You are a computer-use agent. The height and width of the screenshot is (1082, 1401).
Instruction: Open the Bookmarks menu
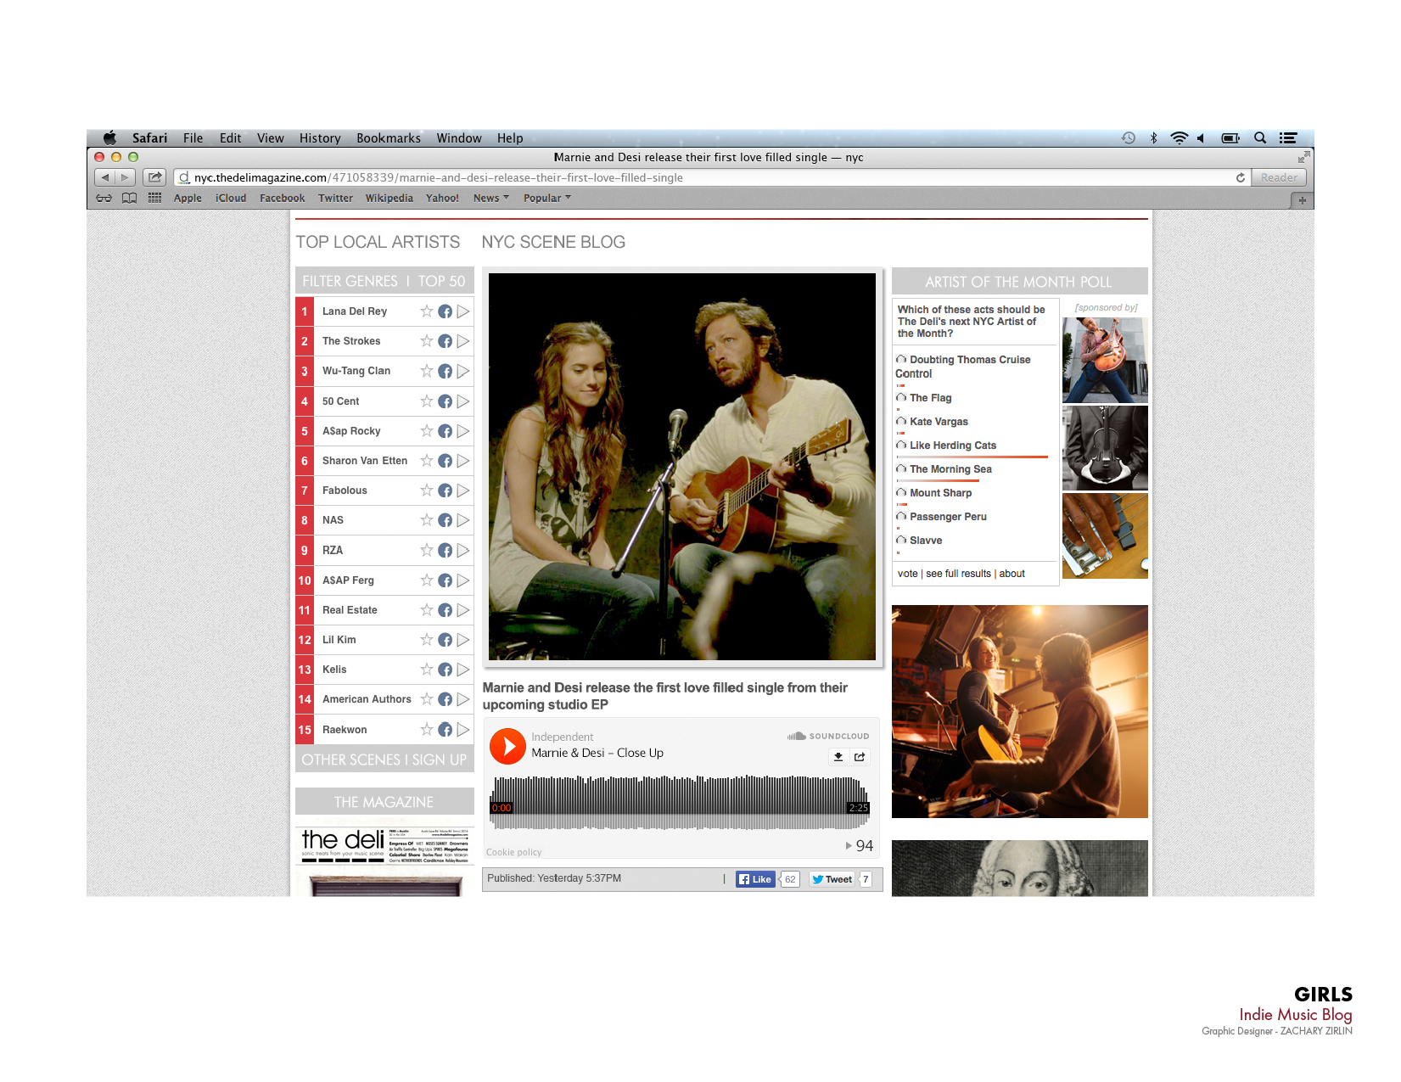[389, 137]
